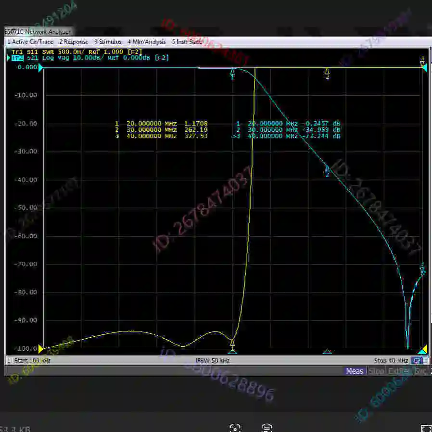Click the yellow reference level arrow on left axis

coord(40,349)
